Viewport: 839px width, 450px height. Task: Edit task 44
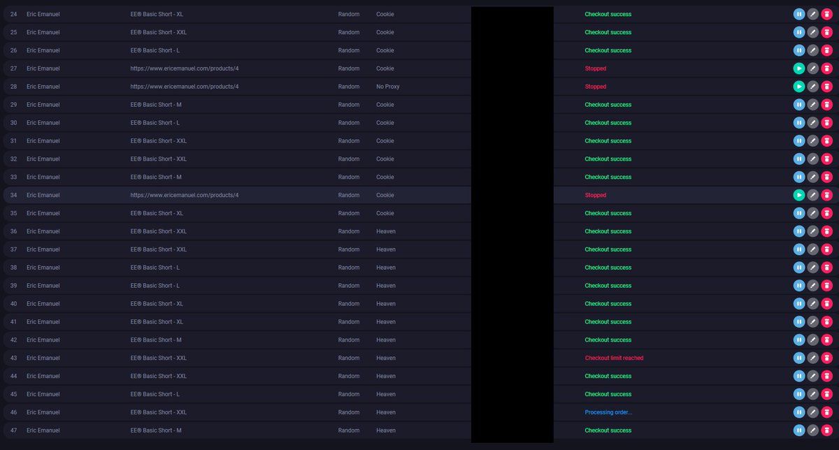(812, 376)
